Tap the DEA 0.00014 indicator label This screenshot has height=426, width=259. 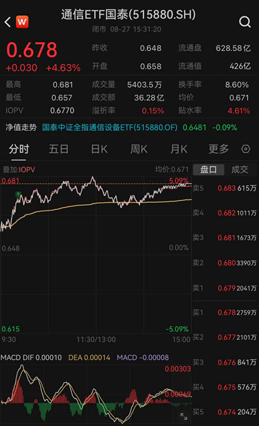pyautogui.click(x=89, y=358)
